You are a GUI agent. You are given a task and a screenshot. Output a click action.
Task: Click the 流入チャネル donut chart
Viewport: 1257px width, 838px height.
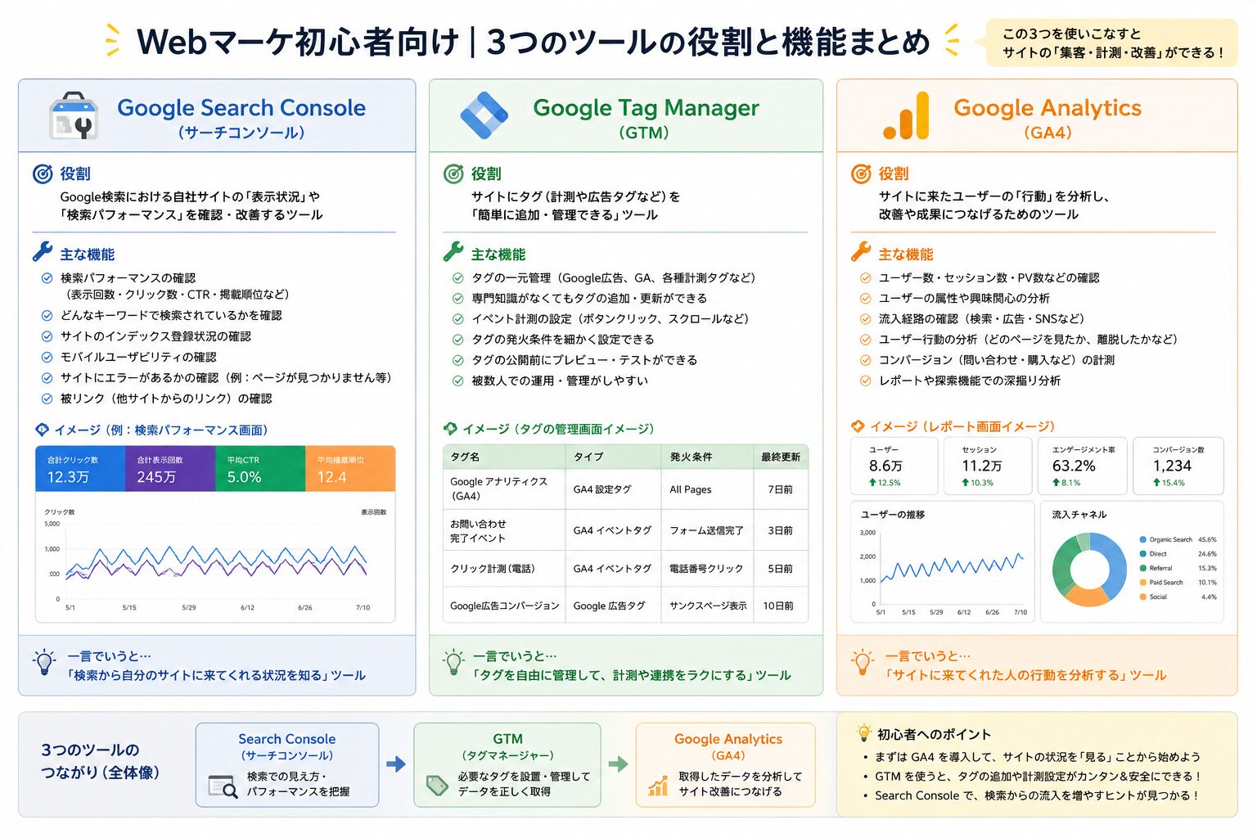(1089, 569)
